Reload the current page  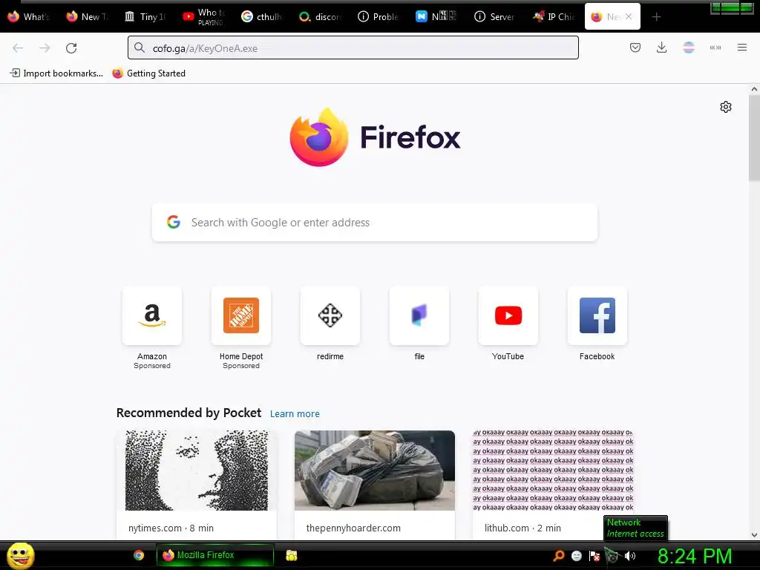pos(71,47)
